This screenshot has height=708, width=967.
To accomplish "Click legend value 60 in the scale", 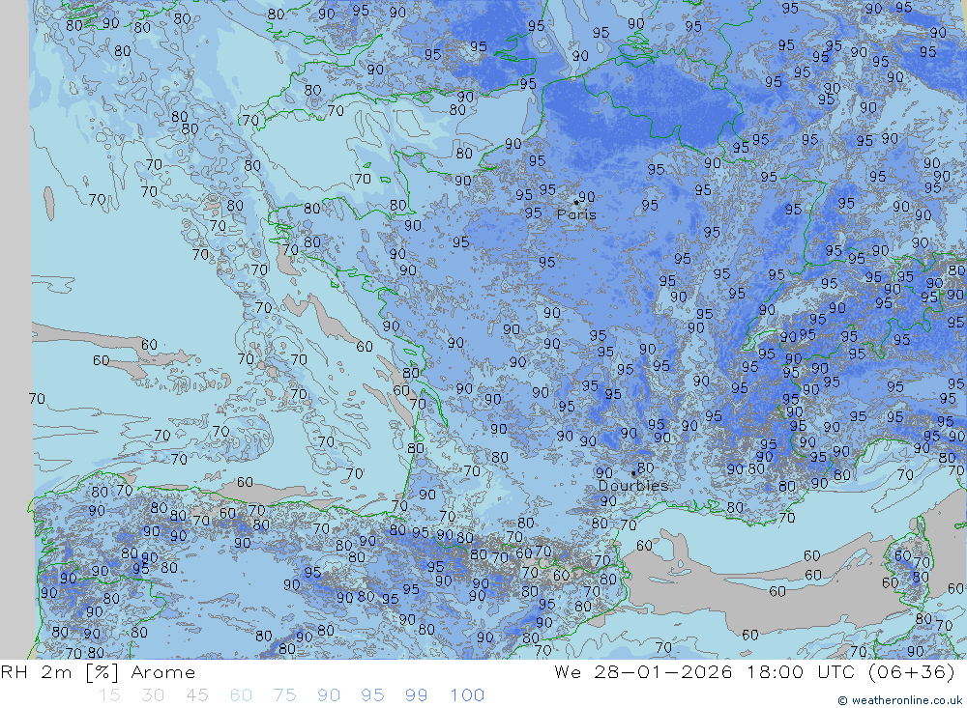I will (241, 695).
